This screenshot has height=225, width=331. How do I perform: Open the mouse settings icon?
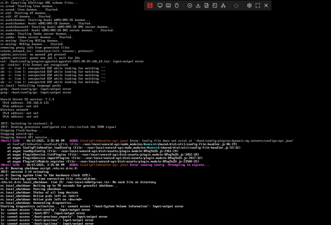(x=177, y=6)
